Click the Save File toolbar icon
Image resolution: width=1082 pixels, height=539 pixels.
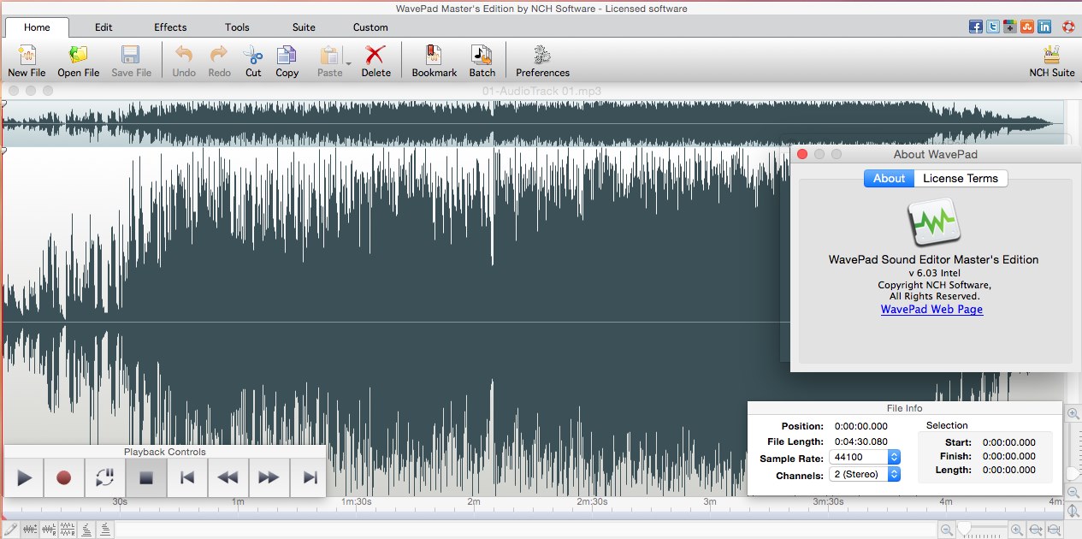pyautogui.click(x=132, y=62)
